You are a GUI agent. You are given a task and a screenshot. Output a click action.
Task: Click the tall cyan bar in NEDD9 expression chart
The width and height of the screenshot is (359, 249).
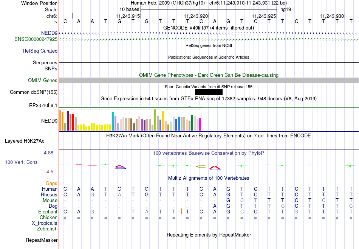113,121
